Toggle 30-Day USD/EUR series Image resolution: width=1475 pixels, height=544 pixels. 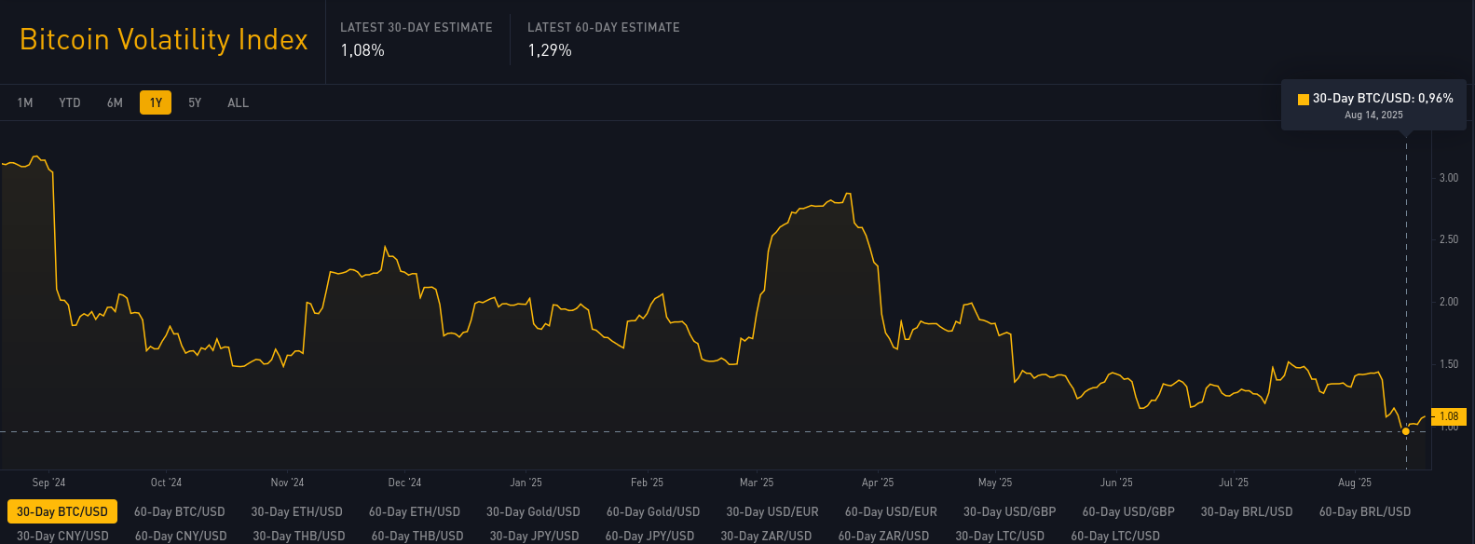coord(772,511)
